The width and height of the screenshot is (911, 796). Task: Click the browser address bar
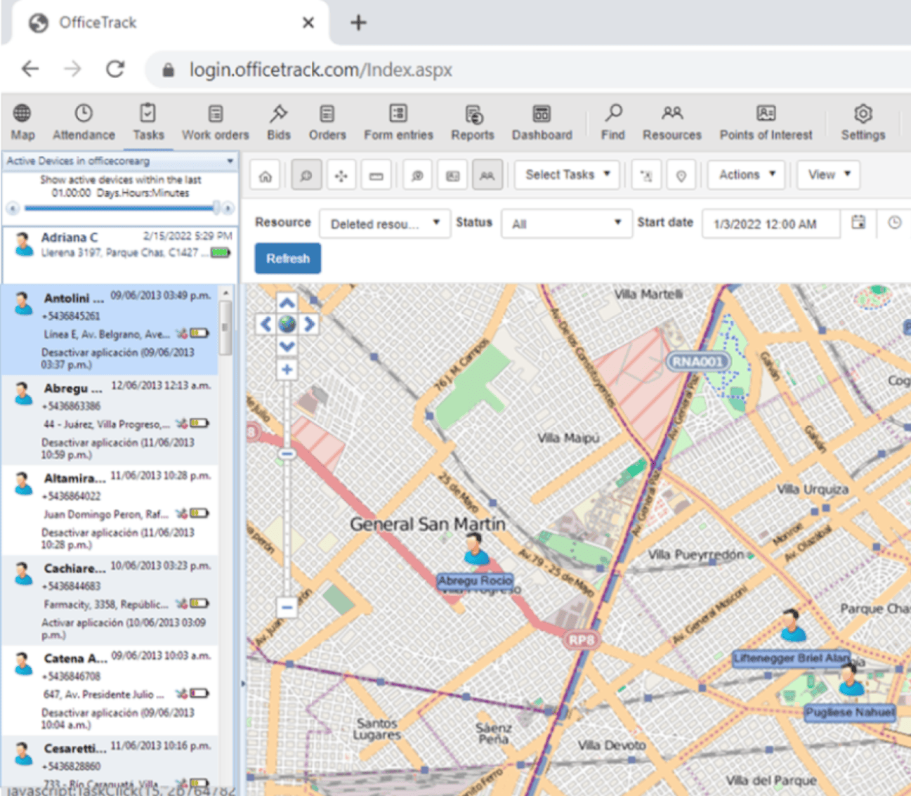[527, 70]
